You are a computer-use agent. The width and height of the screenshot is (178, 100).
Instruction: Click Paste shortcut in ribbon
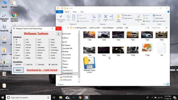coord(83,21)
